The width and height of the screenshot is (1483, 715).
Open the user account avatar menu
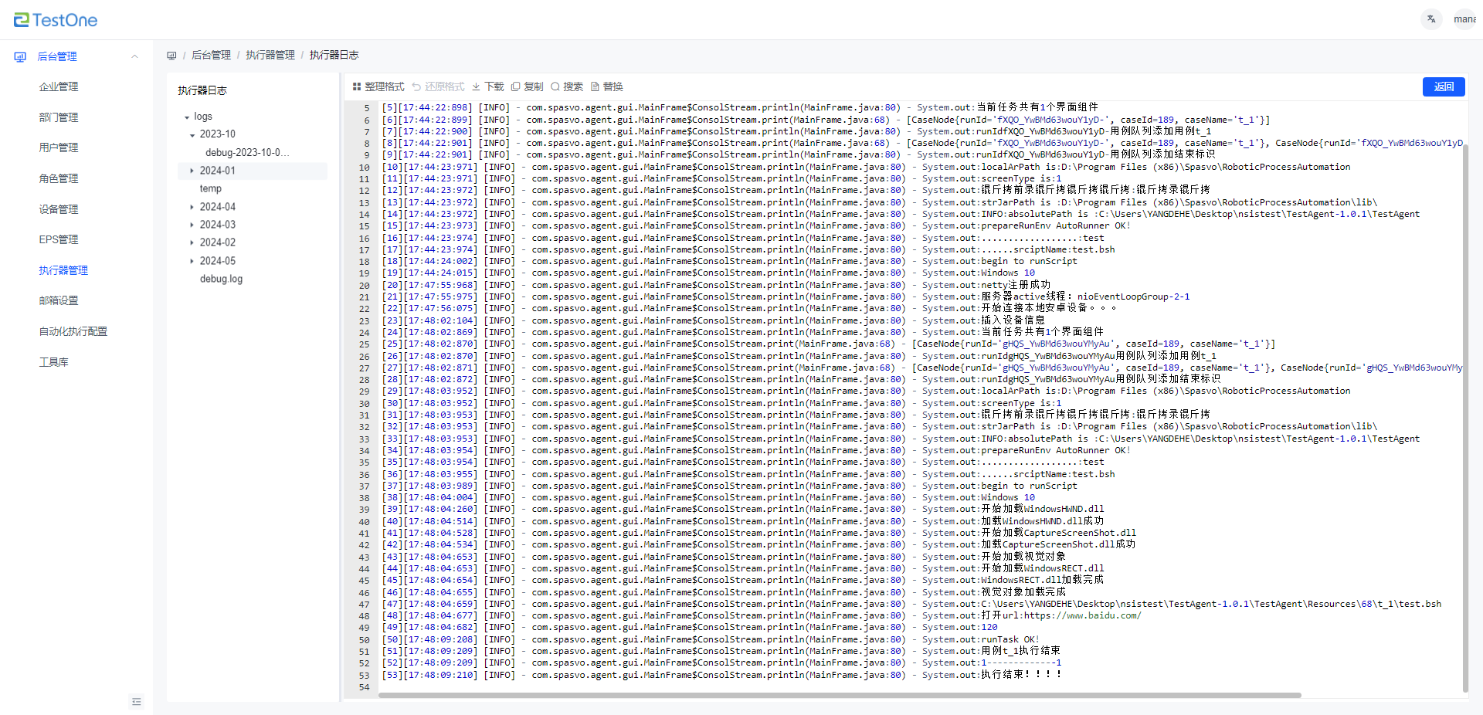pyautogui.click(x=1465, y=19)
